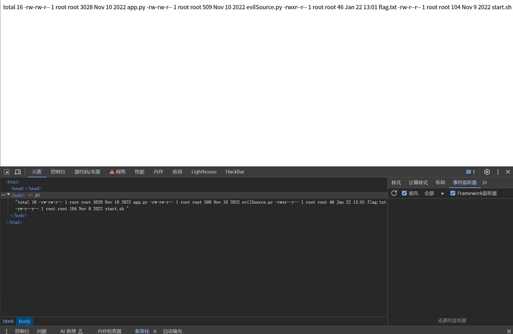Viewport: 513px width, 334px height.
Task: Collapse the body element node
Action: (9, 195)
